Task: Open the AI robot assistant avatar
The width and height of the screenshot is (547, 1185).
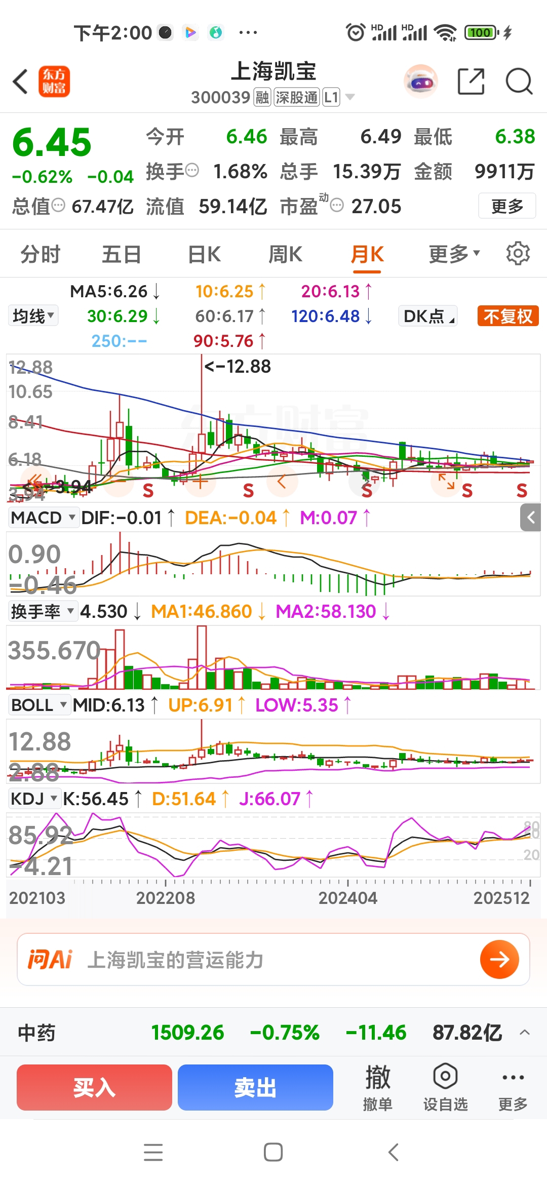Action: (x=421, y=81)
